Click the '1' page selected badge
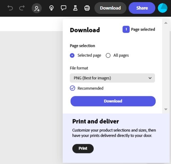Image resolution: width=171 pixels, height=164 pixels. pyautogui.click(x=126, y=29)
